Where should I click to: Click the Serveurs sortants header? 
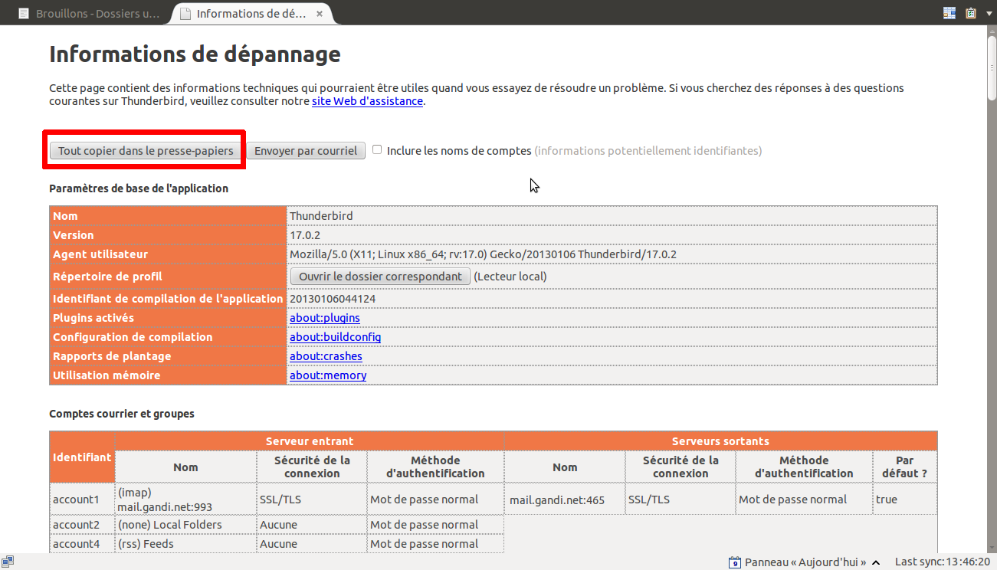720,441
